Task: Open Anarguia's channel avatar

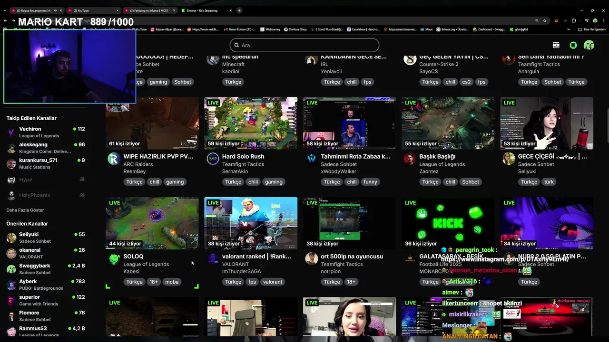Action: [509, 59]
